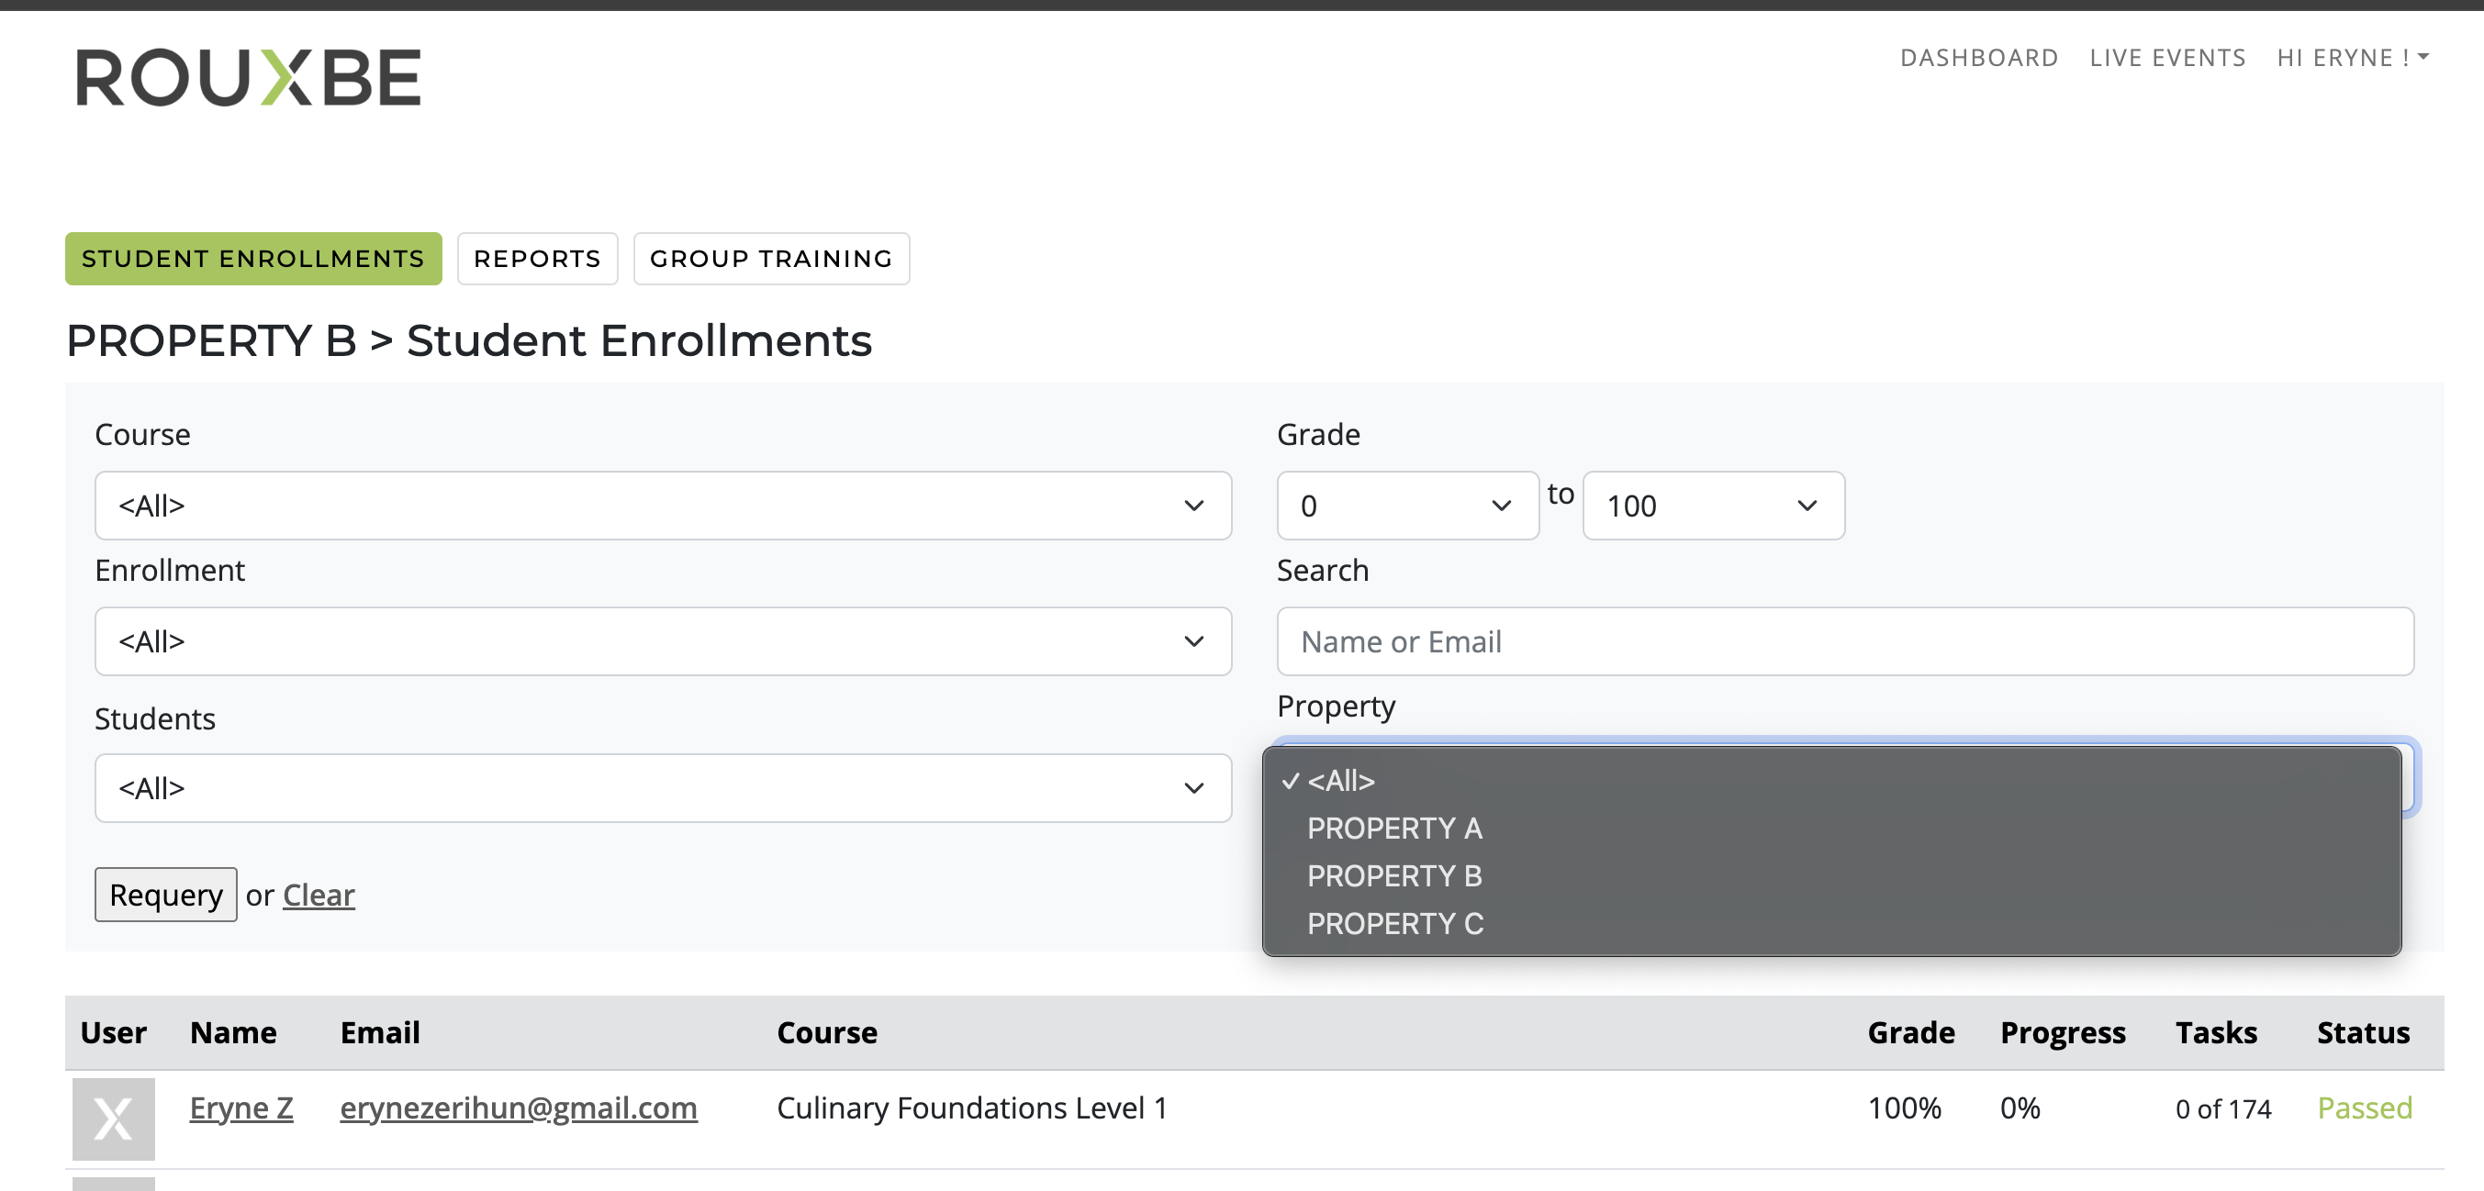Expand the Course dropdown

[x=663, y=505]
